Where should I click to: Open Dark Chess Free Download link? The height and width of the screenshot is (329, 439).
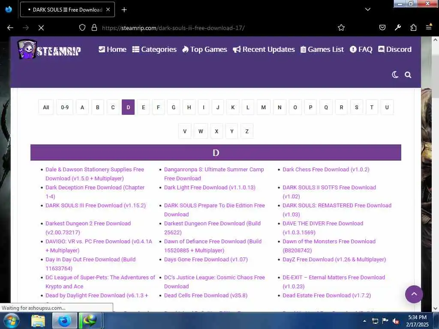[326, 170]
